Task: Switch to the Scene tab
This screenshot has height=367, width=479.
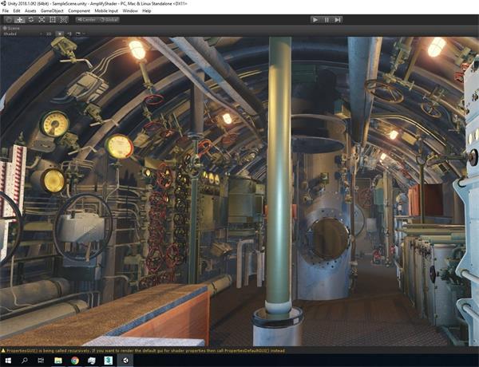Action: click(x=14, y=27)
